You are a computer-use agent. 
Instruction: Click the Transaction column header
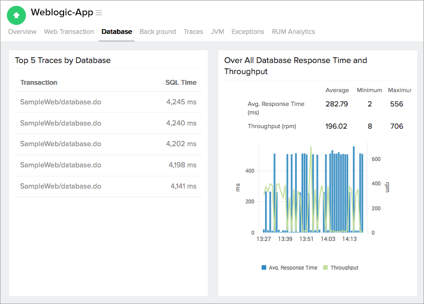[x=39, y=83]
